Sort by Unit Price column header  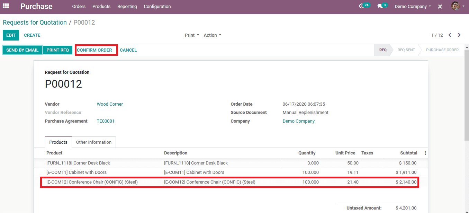345,153
